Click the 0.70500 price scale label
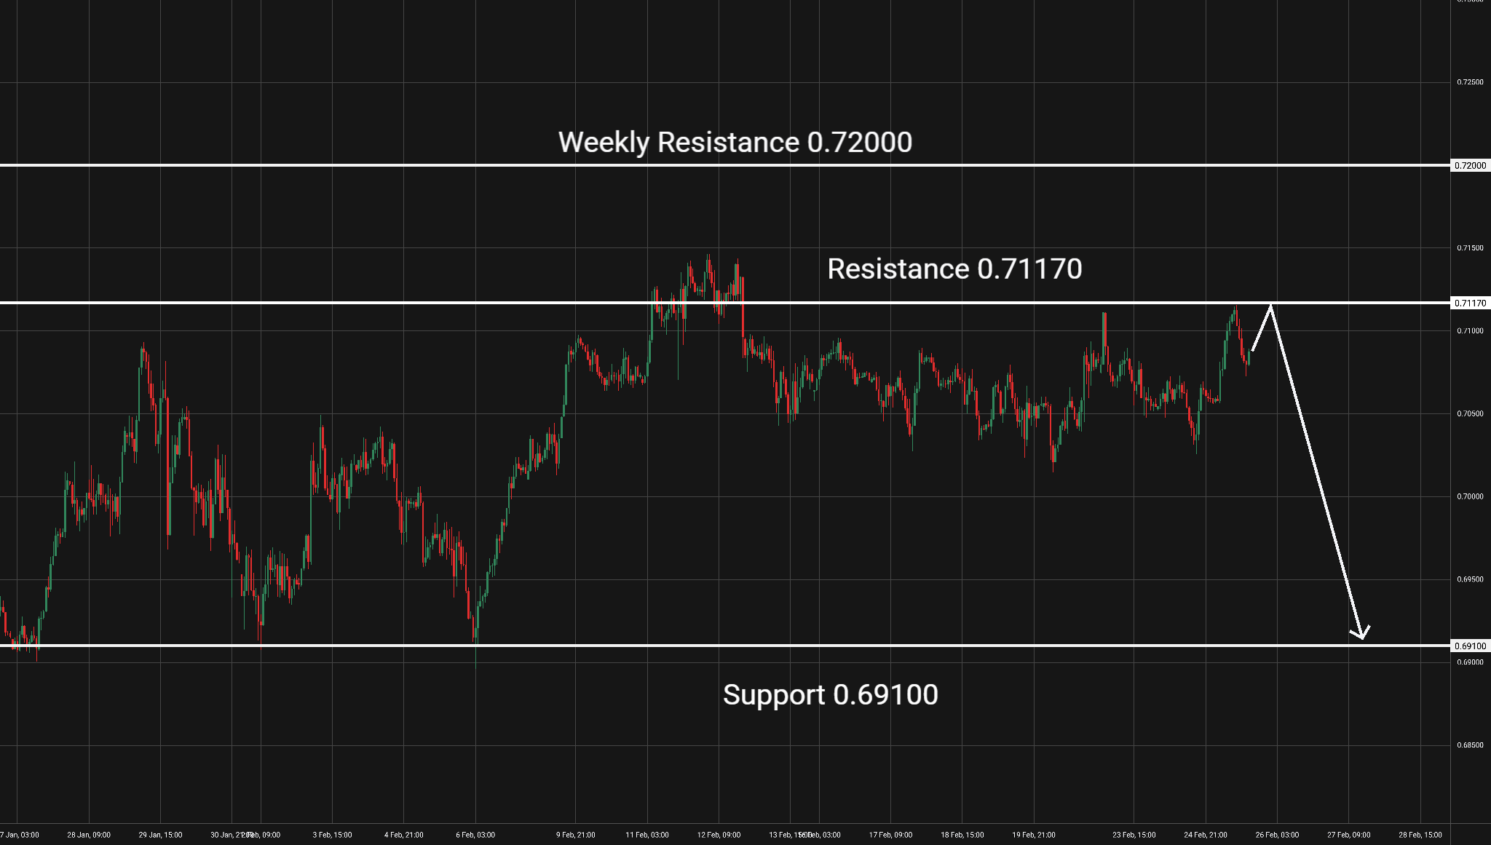The width and height of the screenshot is (1491, 845). [1469, 413]
